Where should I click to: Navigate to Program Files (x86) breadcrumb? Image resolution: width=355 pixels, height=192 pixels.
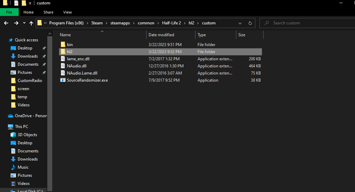(x=66, y=23)
